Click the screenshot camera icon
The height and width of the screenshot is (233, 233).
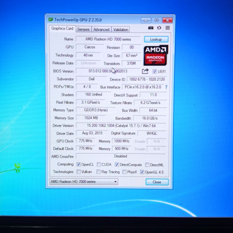click(151, 28)
